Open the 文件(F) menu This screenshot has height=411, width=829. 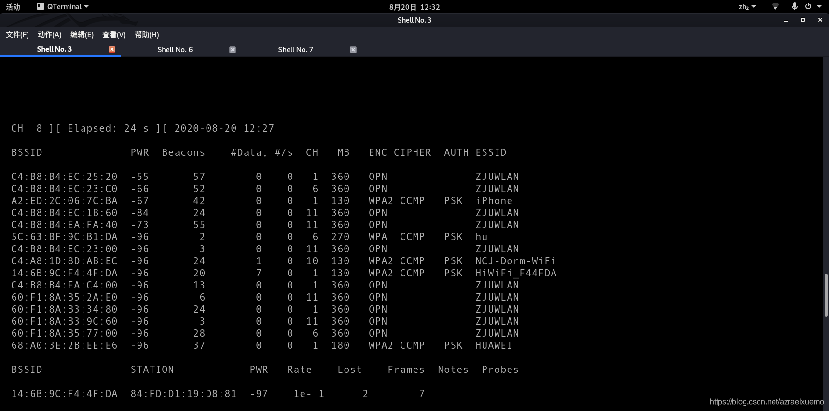point(17,35)
